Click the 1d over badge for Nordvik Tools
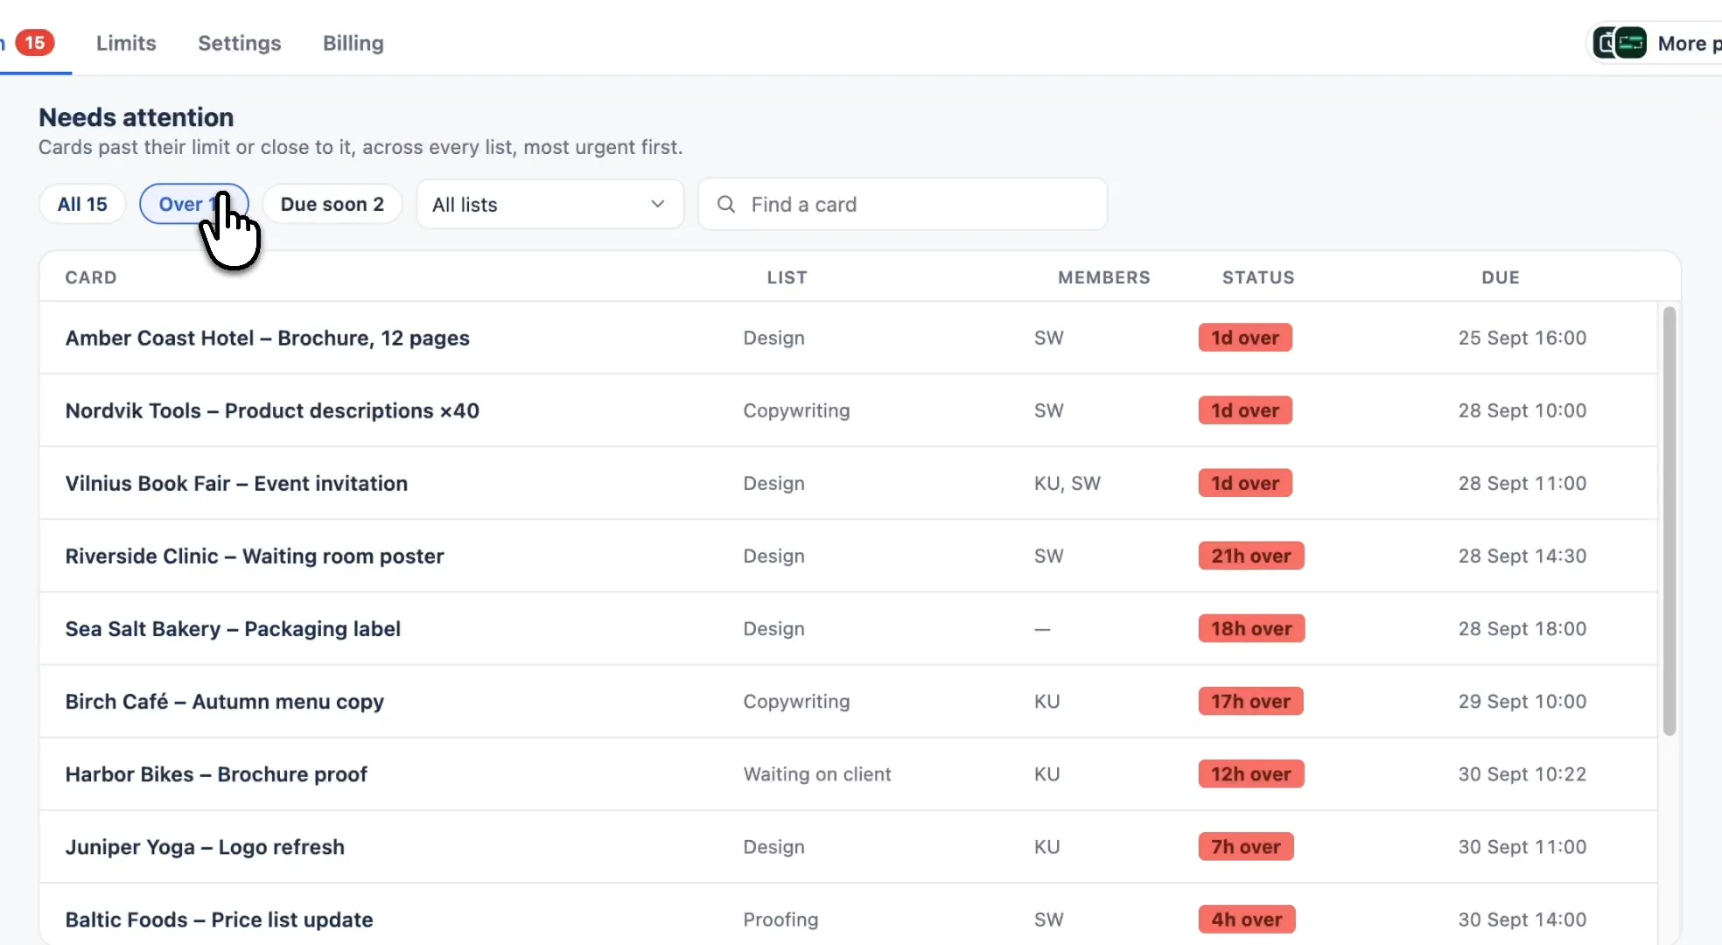The width and height of the screenshot is (1722, 945). (x=1245, y=410)
